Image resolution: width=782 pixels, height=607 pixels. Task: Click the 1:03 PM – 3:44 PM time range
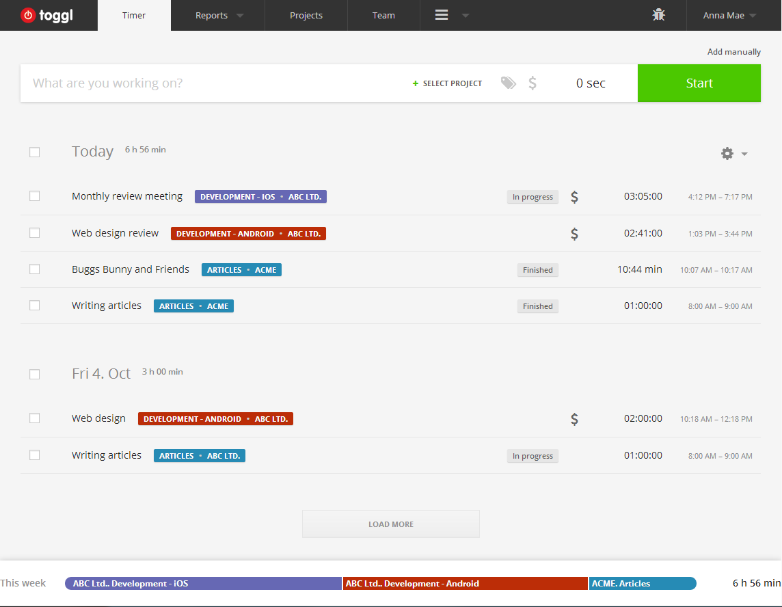tap(720, 233)
